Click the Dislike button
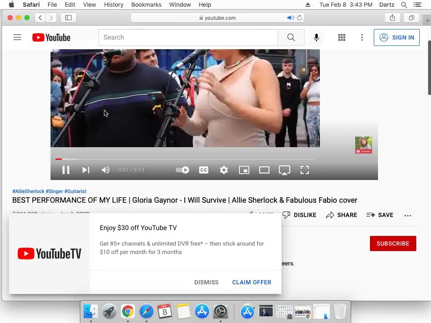The height and width of the screenshot is (323, 431). tap(299, 215)
